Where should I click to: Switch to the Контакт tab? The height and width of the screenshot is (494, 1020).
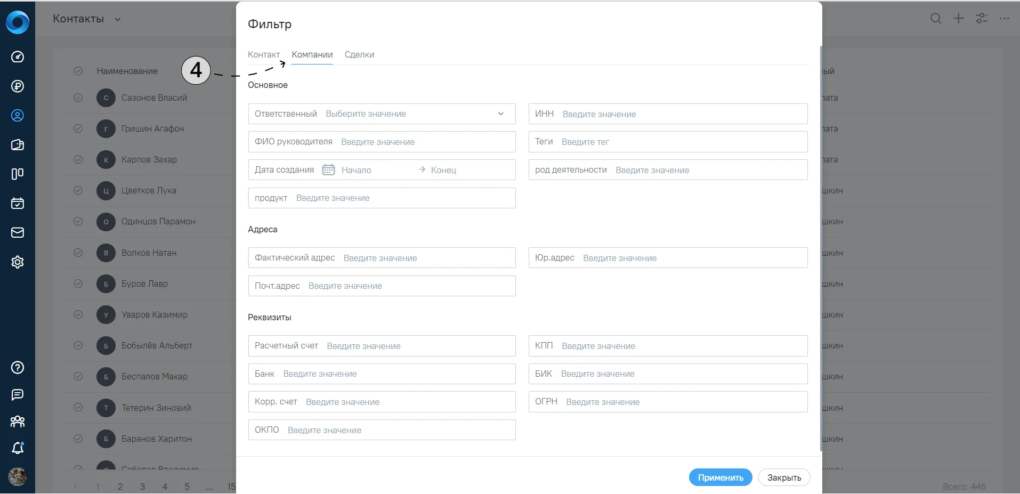264,54
